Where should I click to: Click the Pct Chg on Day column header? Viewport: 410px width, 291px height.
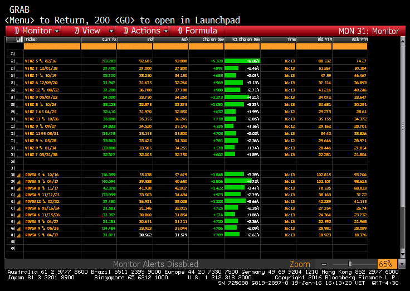tap(242, 40)
